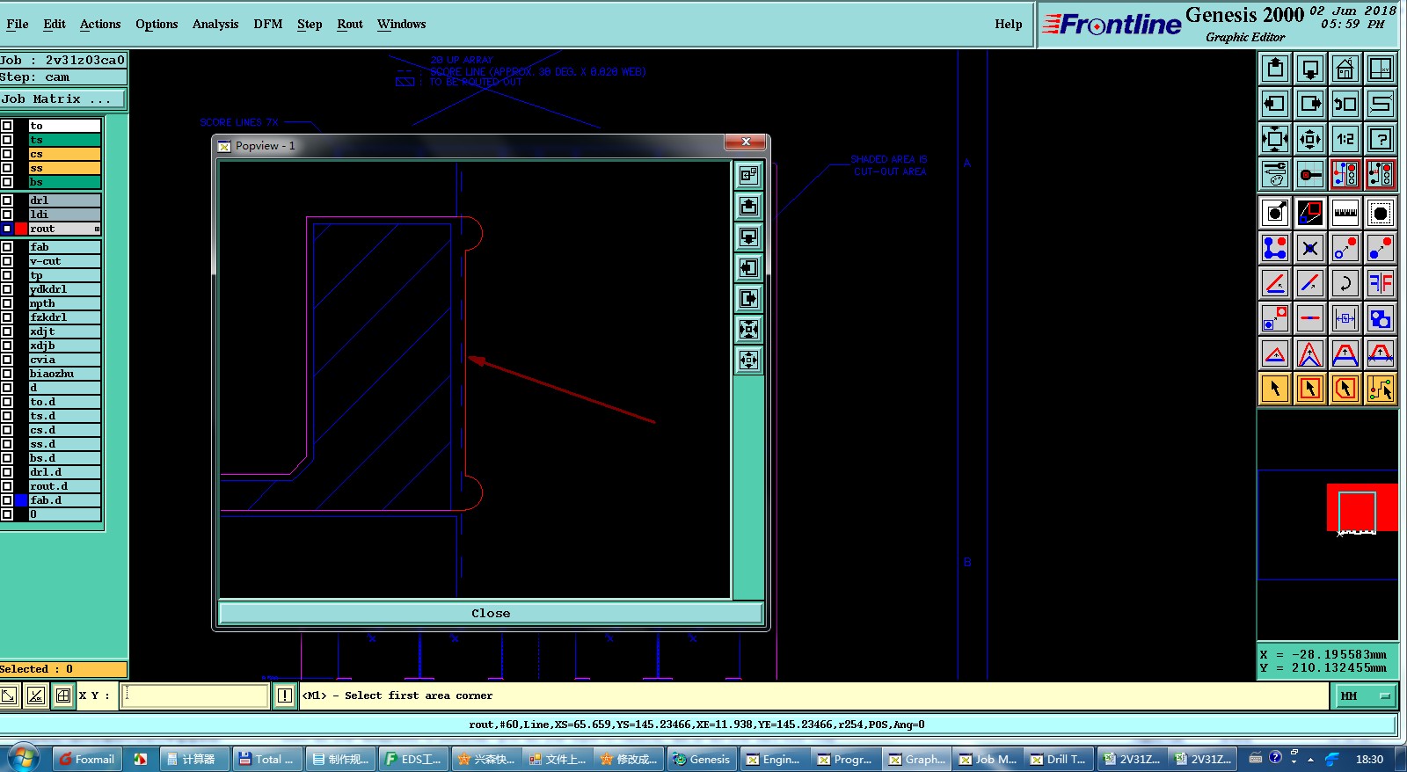Toggle display checkbox for layer 'v-cut'

point(7,261)
